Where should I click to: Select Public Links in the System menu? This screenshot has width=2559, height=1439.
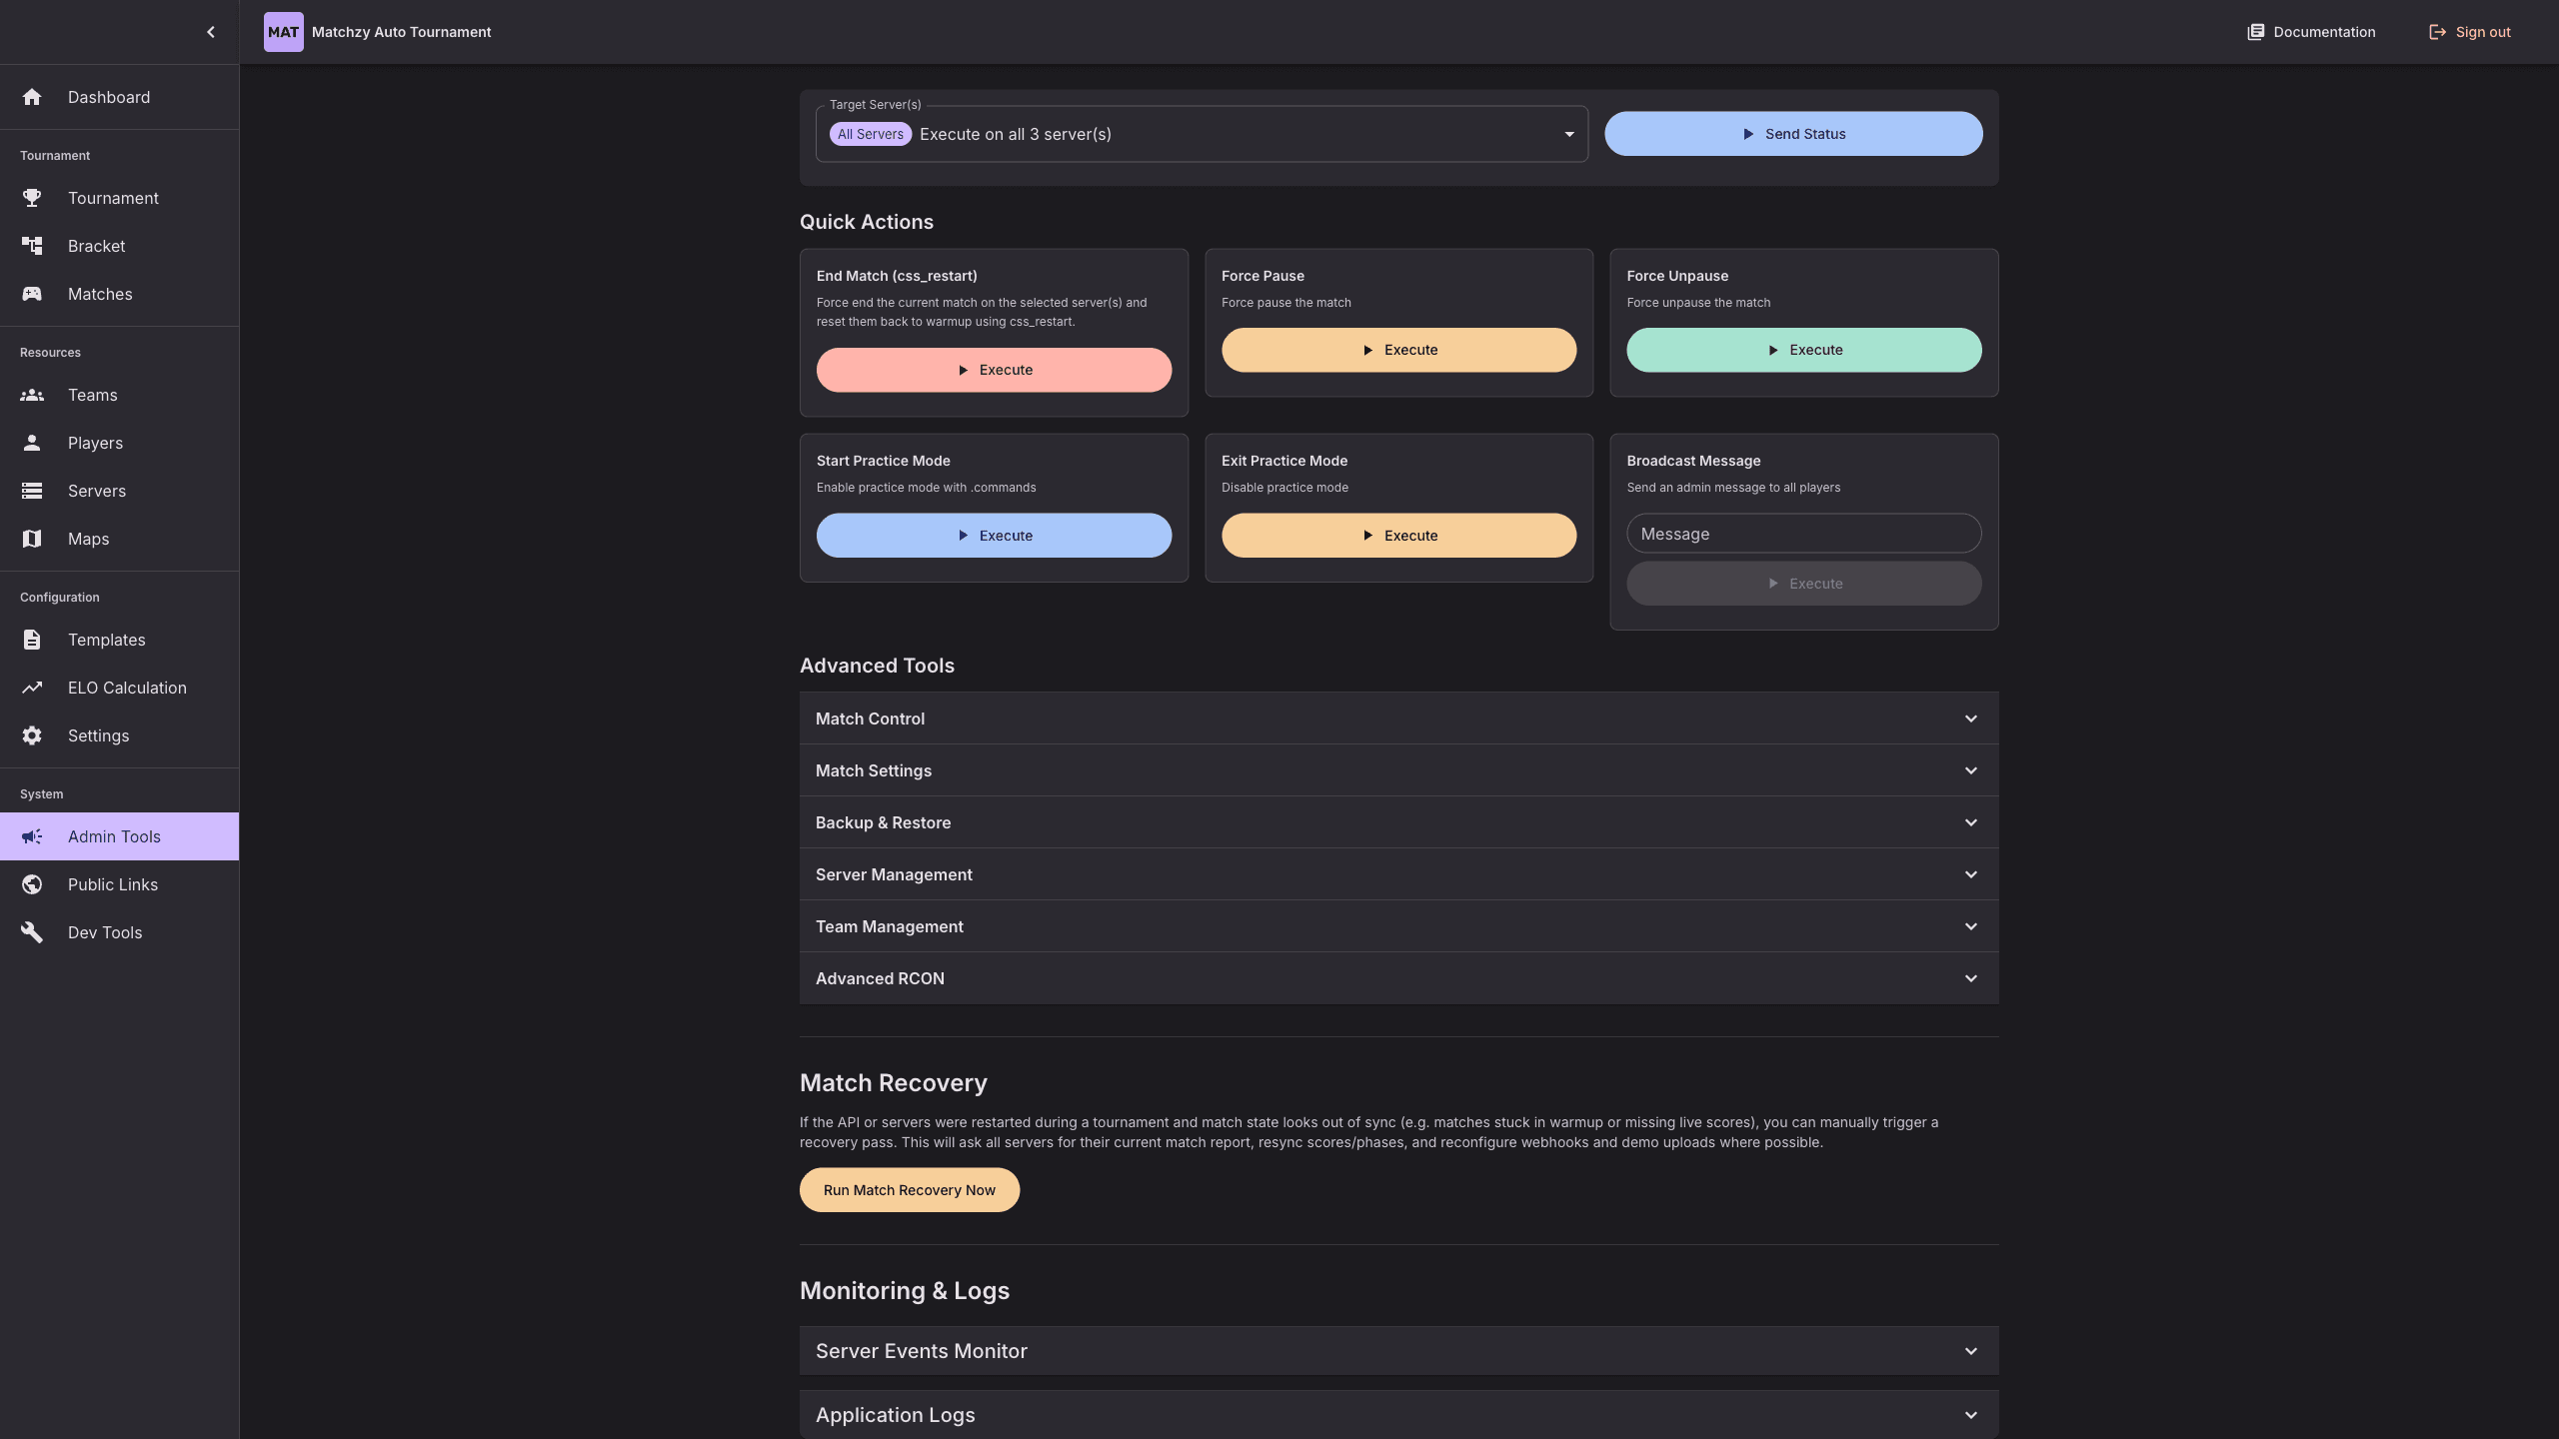(113, 884)
